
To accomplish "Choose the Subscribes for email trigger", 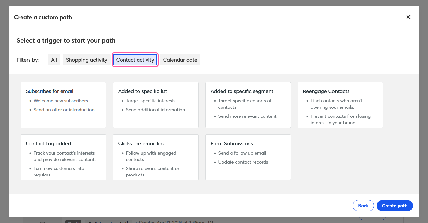I will pyautogui.click(x=63, y=105).
